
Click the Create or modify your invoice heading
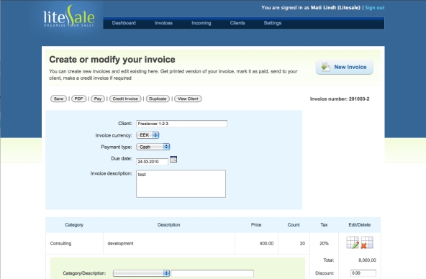coord(112,60)
